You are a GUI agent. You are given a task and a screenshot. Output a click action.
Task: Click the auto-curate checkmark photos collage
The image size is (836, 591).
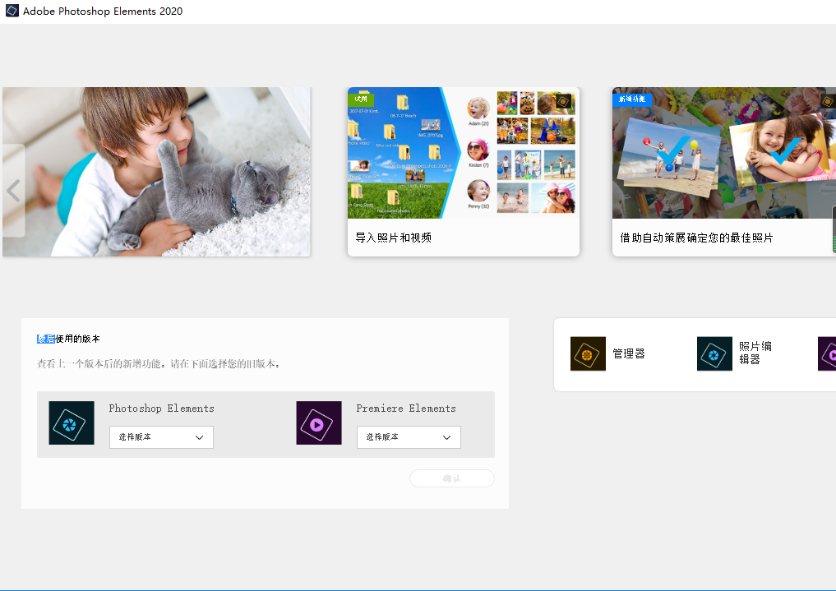click(x=723, y=153)
